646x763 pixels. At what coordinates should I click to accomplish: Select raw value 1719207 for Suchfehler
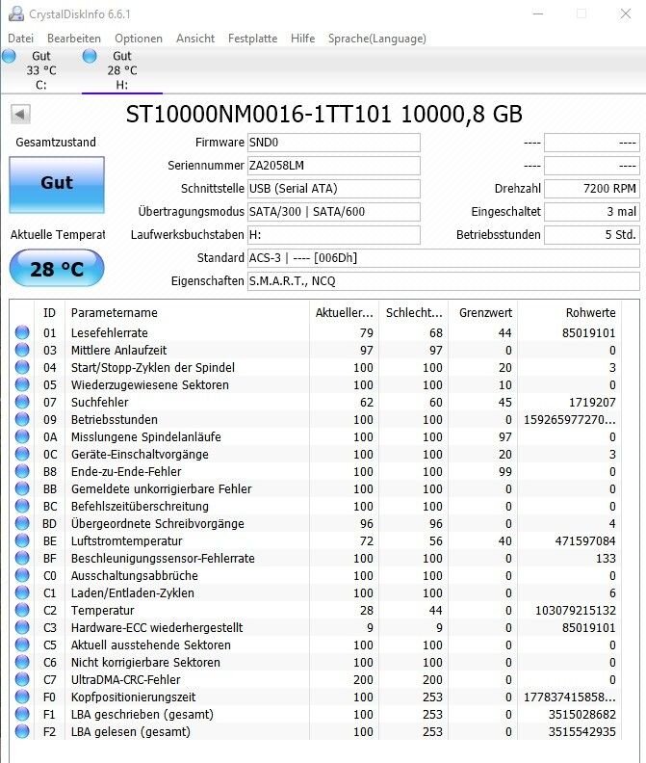point(592,403)
